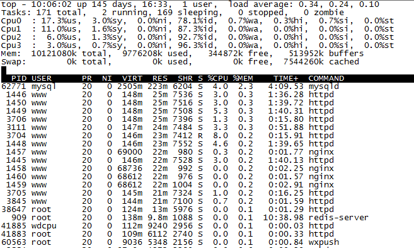This screenshot has height=248, width=414.
Task: Click the cursor block above the header
Action: [x=4, y=70]
